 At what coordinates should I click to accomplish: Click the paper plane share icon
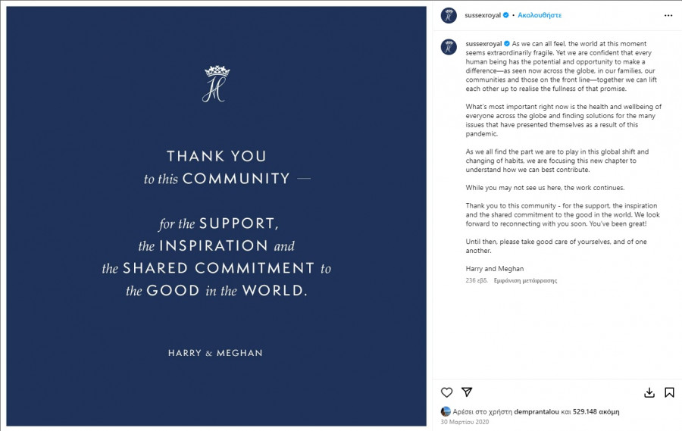(x=468, y=392)
